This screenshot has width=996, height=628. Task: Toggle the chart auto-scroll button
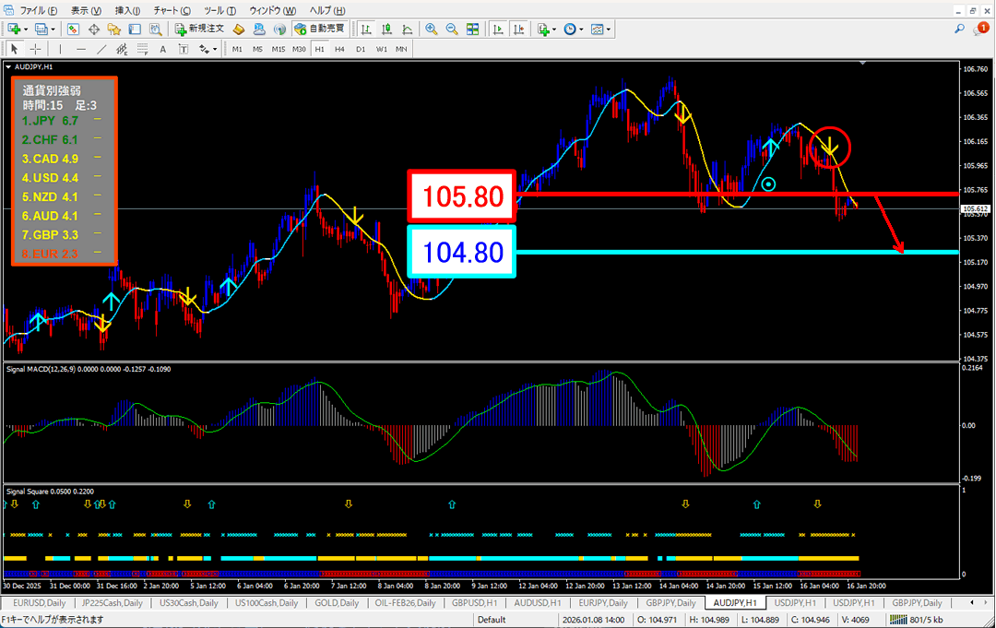499,29
